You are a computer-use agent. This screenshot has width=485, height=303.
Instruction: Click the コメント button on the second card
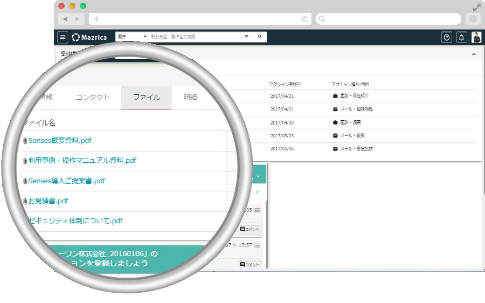(250, 264)
